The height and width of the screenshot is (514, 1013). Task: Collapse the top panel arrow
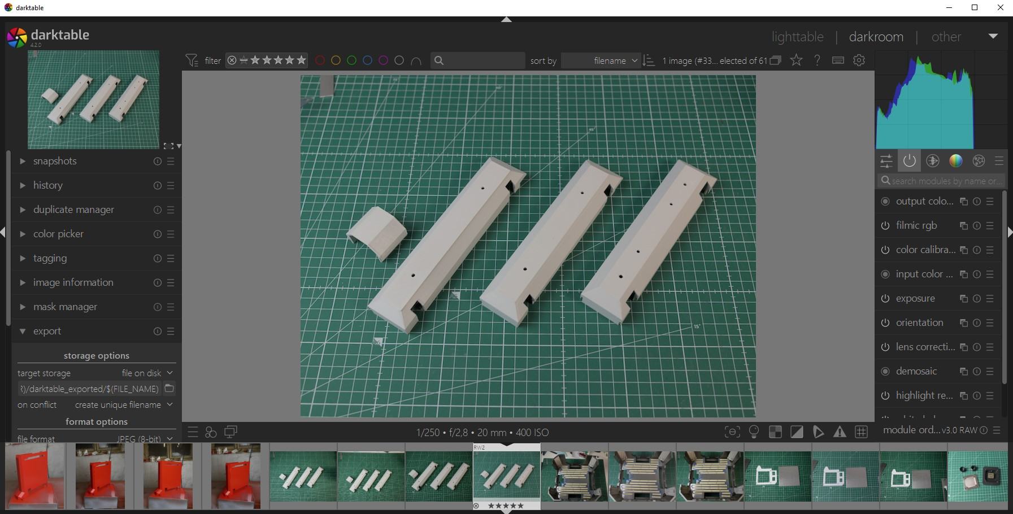click(x=507, y=20)
